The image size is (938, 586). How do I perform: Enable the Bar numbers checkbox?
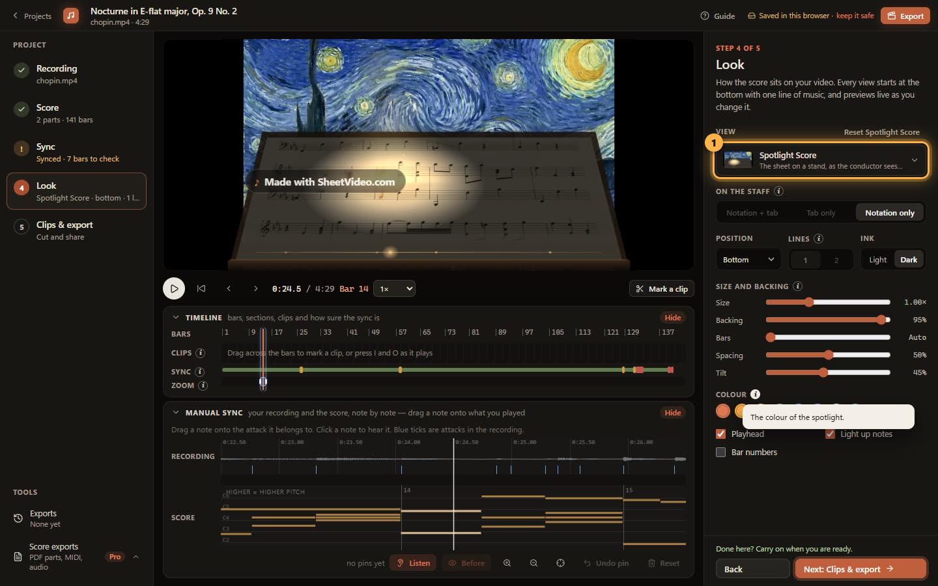(720, 453)
